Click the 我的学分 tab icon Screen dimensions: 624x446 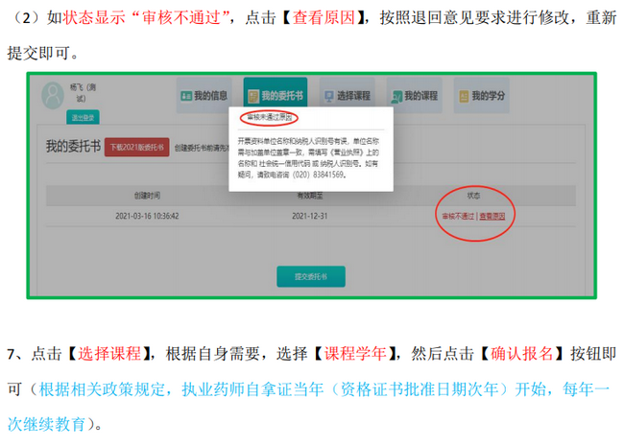(465, 96)
